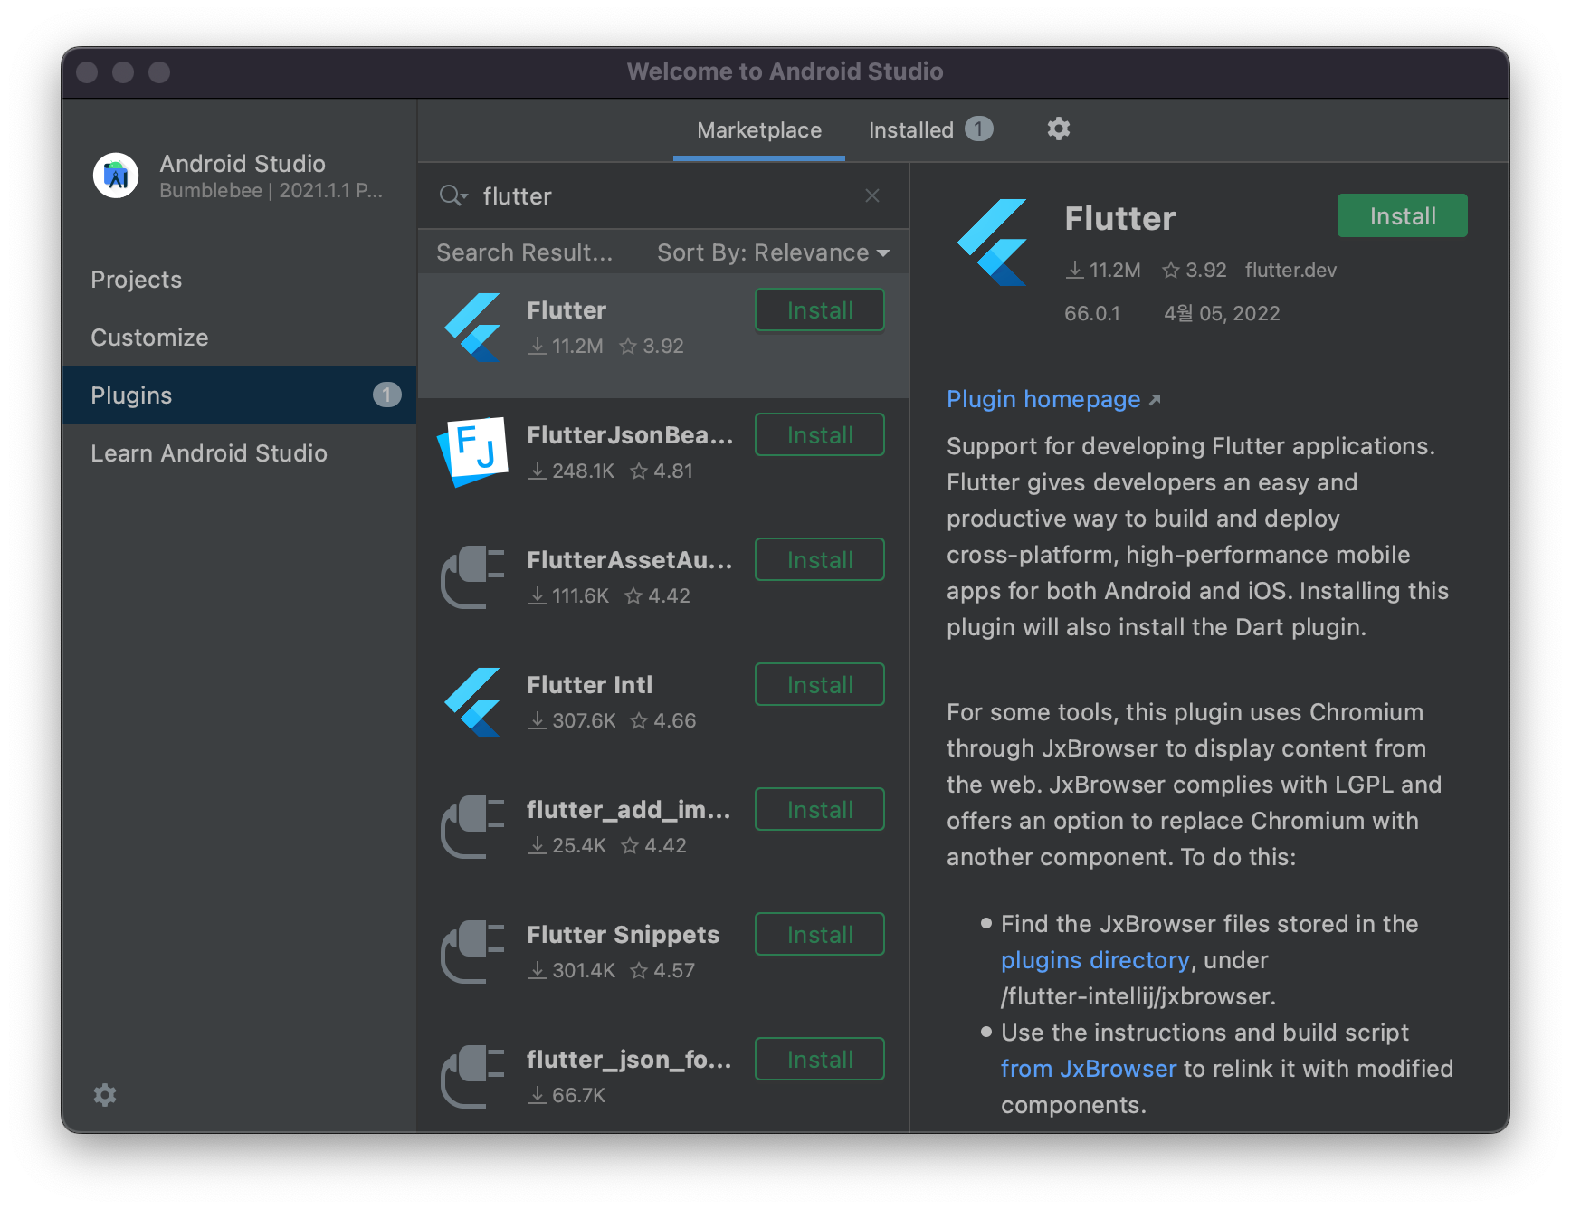The image size is (1571, 1209).
Task: Select Plugins in the sidebar
Action: pyautogui.click(x=239, y=395)
